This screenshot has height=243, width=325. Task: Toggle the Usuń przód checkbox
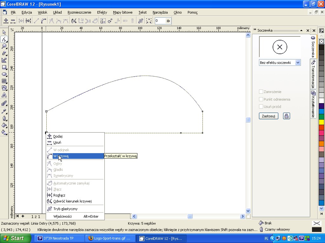tap(261, 107)
